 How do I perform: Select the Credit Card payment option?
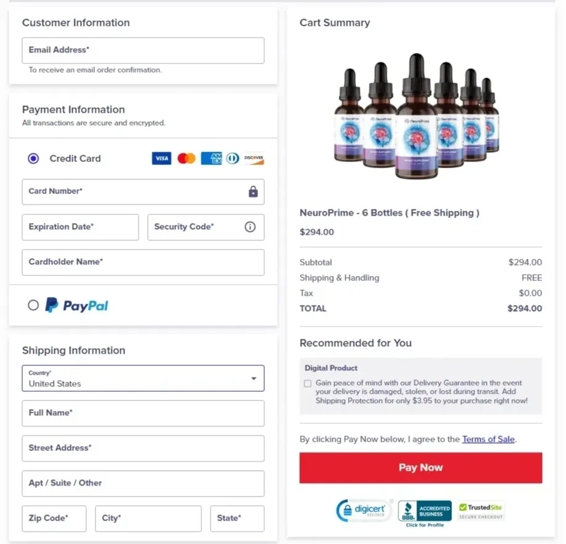tap(33, 158)
